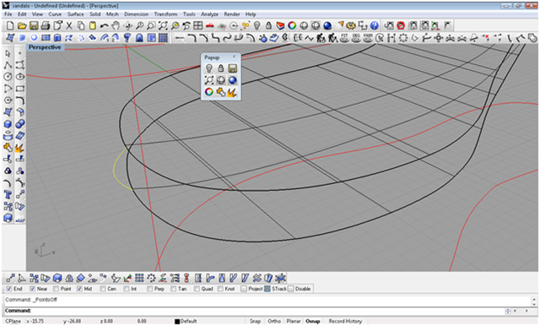Undo the last action with the Undo arrow
Image resolution: width=540 pixels, height=326 pixels.
[x=105, y=26]
